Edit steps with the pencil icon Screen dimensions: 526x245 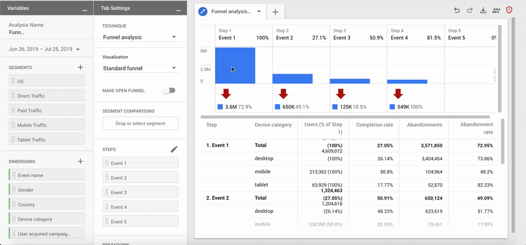[x=174, y=150]
